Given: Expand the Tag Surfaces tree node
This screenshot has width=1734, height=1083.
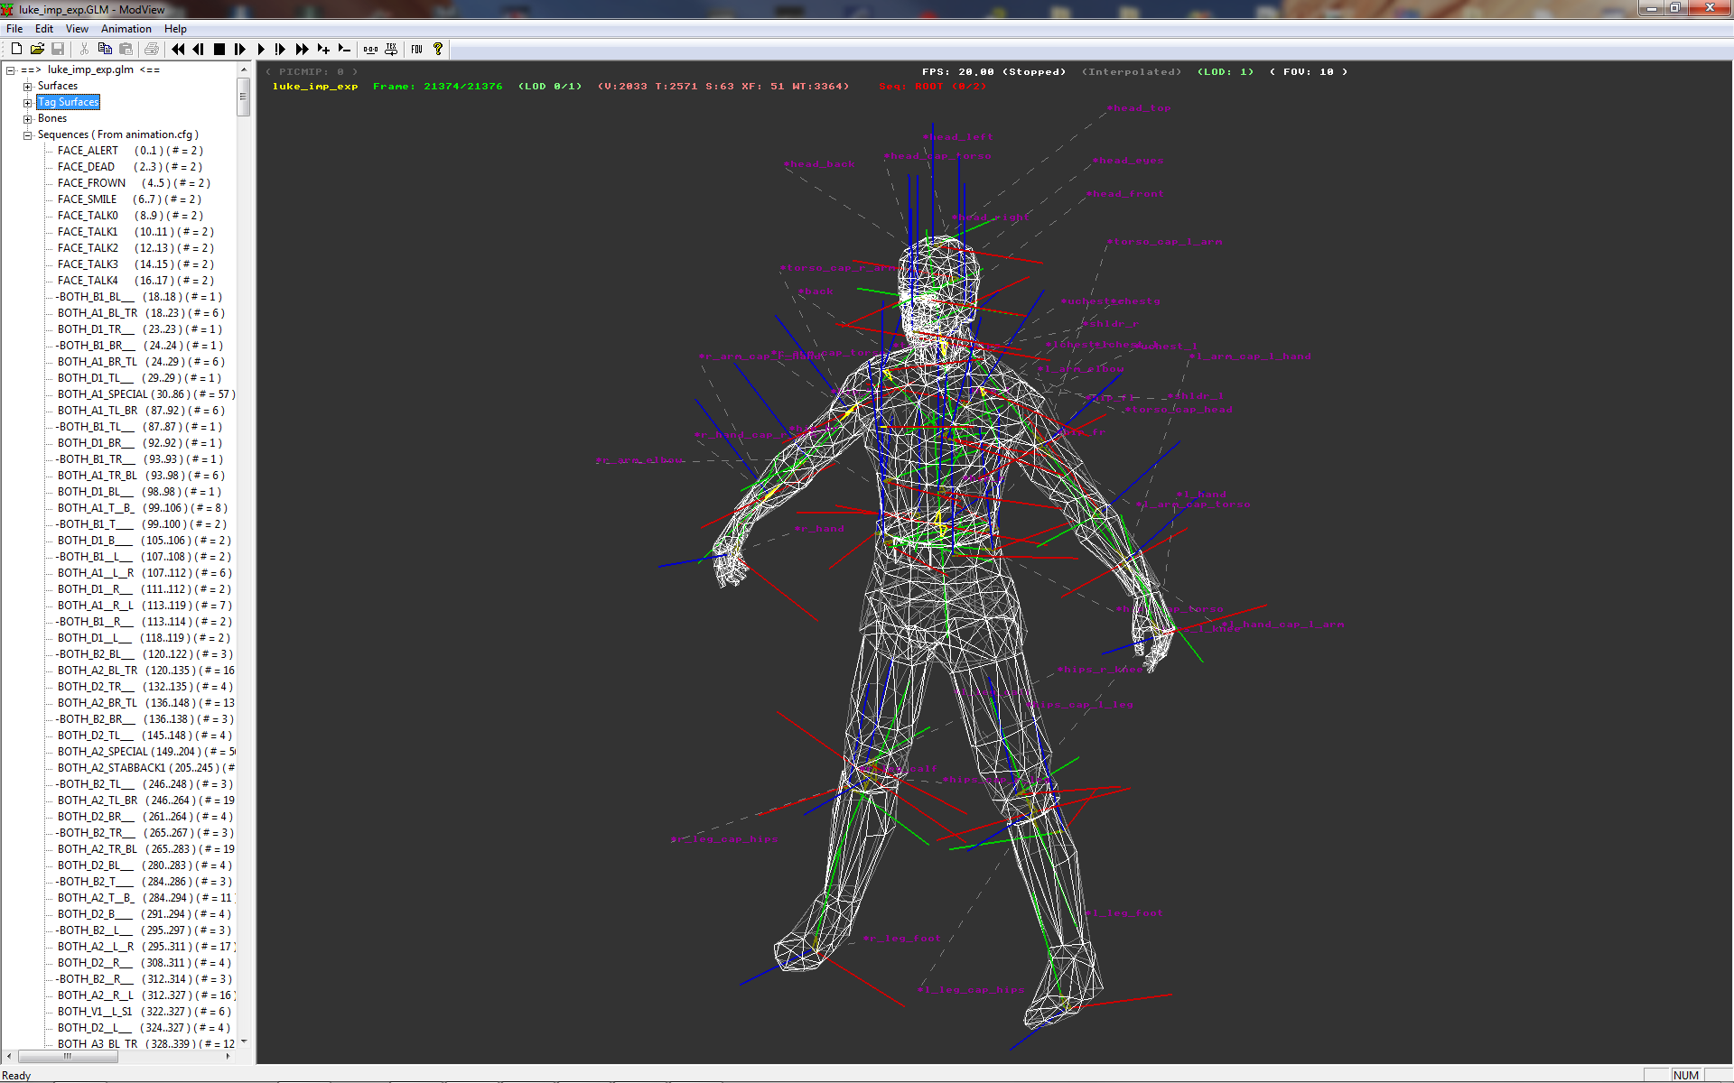Looking at the screenshot, I should [27, 103].
